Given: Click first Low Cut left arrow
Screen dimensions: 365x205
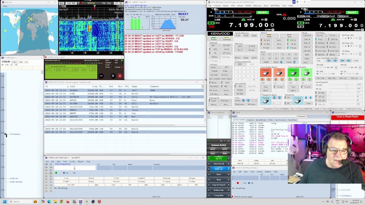Looking at the screenshot, I should [x=329, y=61].
